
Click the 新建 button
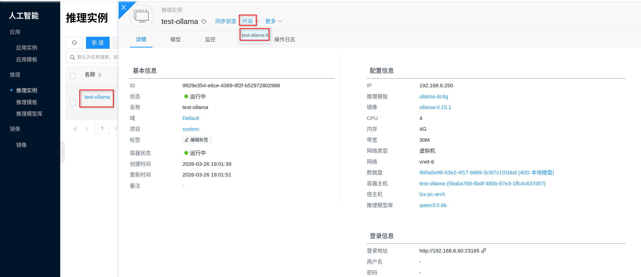[x=98, y=43]
